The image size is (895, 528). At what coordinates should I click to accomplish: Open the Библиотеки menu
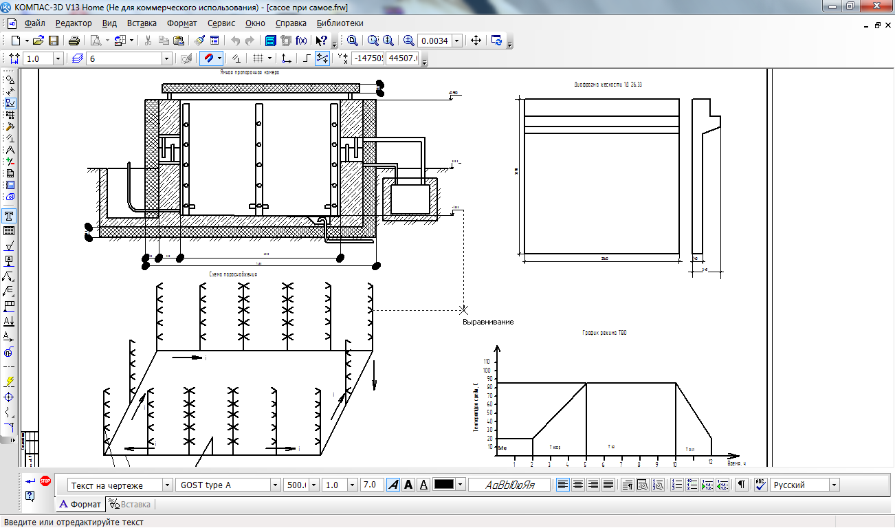(x=340, y=23)
